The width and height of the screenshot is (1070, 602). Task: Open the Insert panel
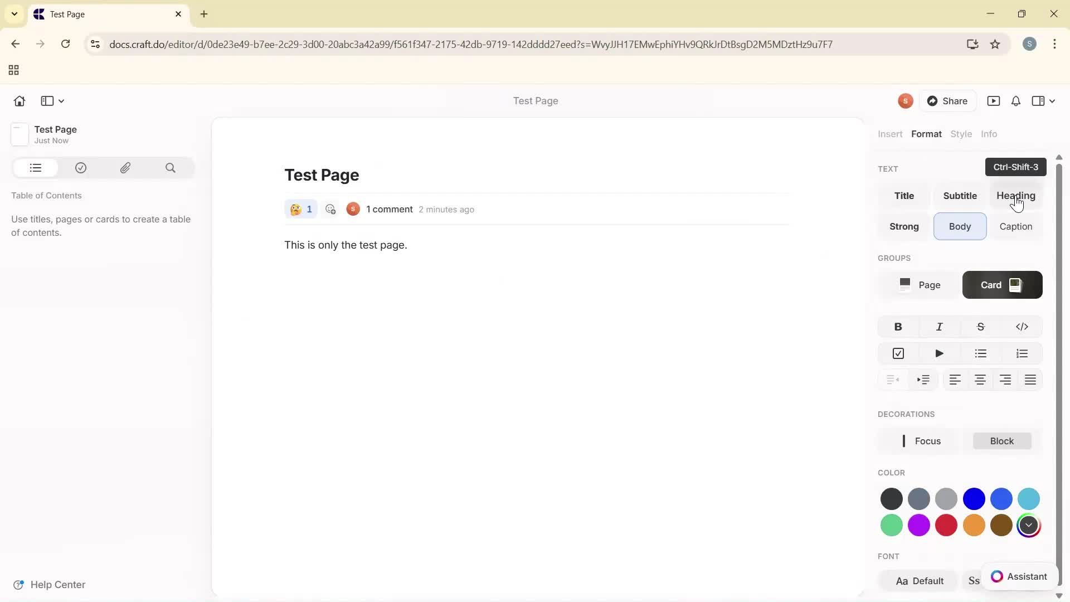889,134
